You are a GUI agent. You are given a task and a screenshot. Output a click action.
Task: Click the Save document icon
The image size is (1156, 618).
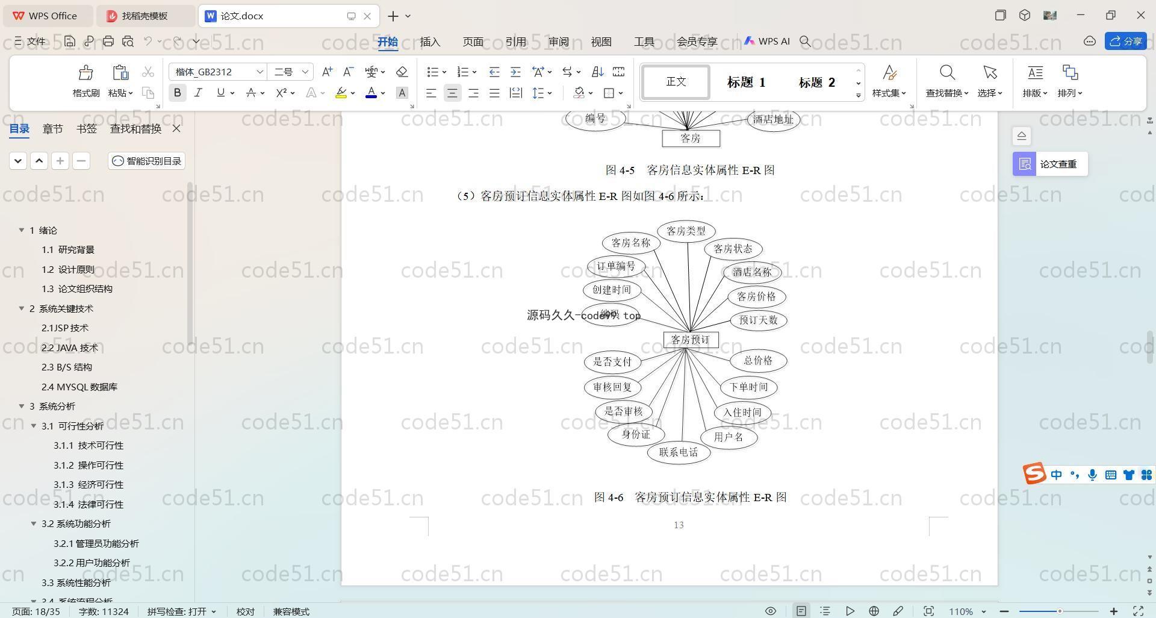click(x=70, y=42)
